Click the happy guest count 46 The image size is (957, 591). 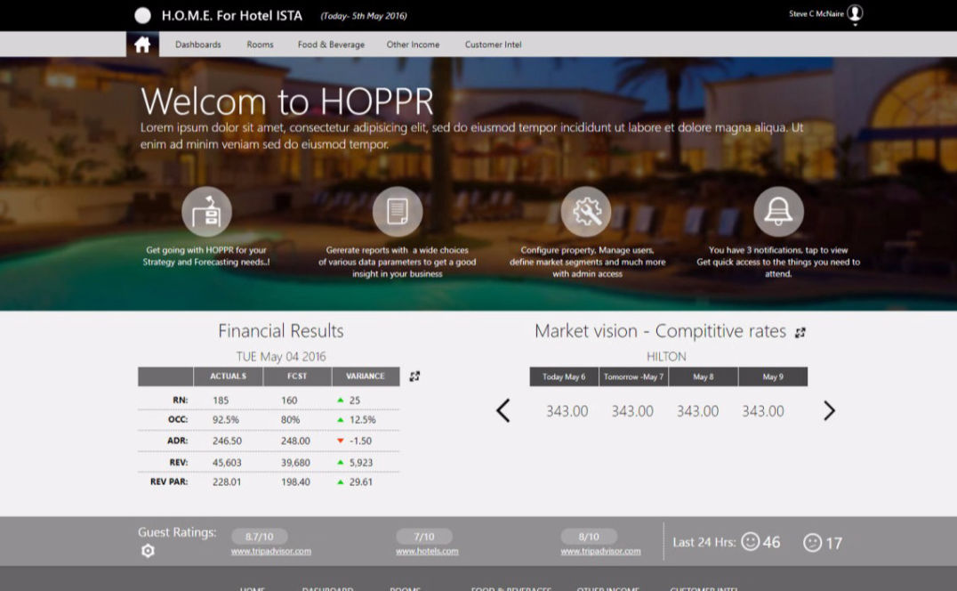(771, 542)
